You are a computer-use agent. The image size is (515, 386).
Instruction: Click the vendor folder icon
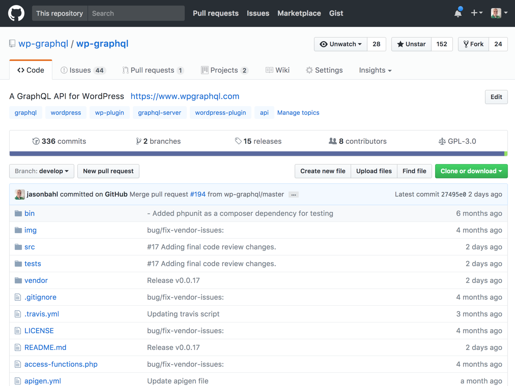[x=18, y=280]
